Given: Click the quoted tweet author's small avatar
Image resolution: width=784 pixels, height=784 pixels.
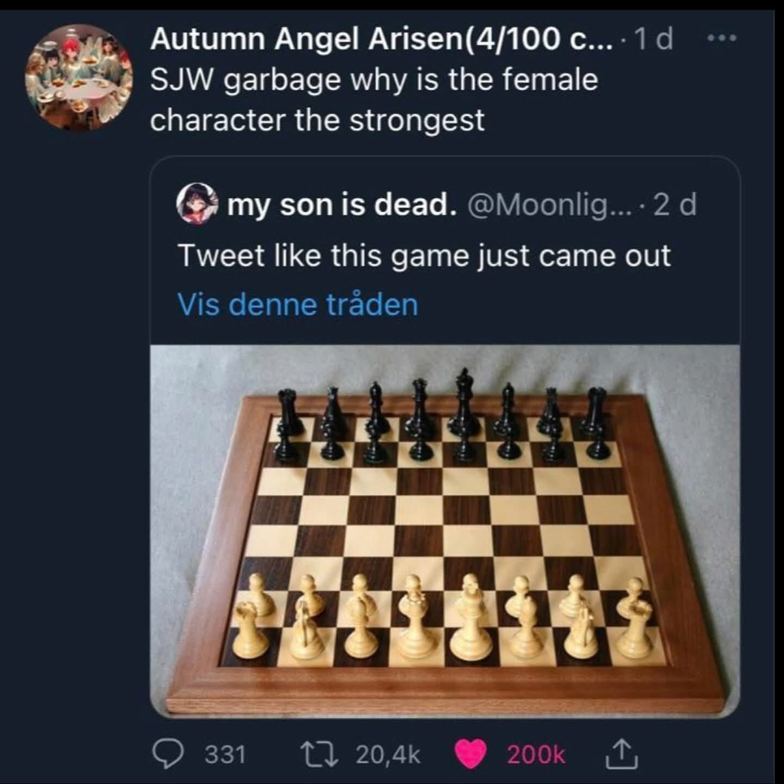Looking at the screenshot, I should (x=197, y=204).
